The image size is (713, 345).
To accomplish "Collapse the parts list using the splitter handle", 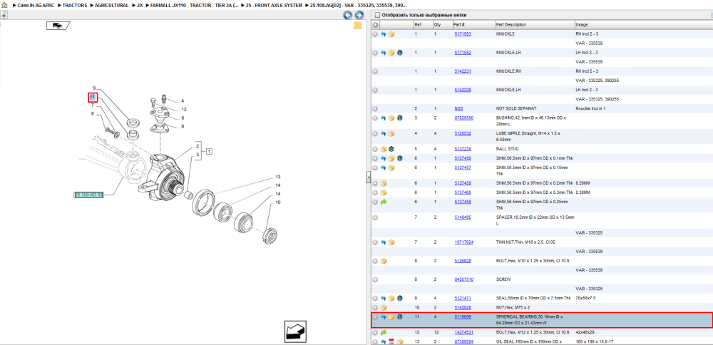I will pyautogui.click(x=369, y=177).
